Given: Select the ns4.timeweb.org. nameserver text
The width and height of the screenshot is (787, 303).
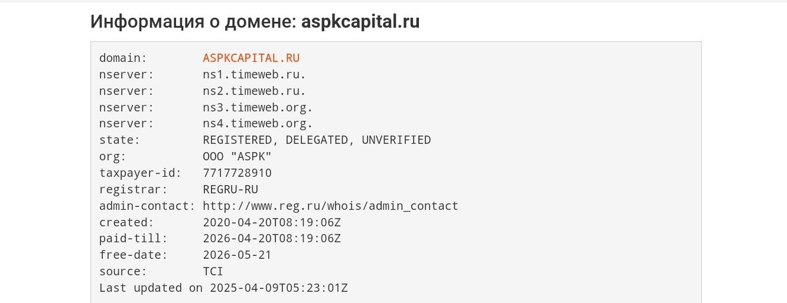Looking at the screenshot, I should coord(258,124).
